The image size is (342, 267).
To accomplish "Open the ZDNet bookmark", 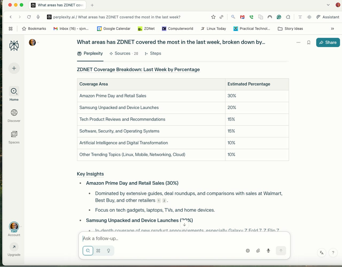I will click(146, 29).
